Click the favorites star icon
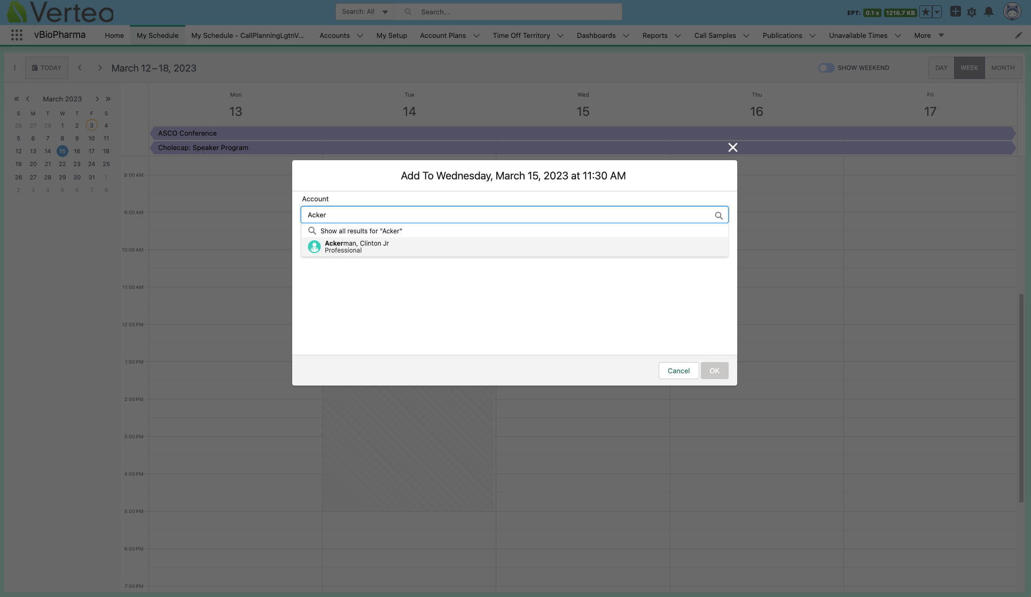The image size is (1031, 597). click(x=926, y=12)
